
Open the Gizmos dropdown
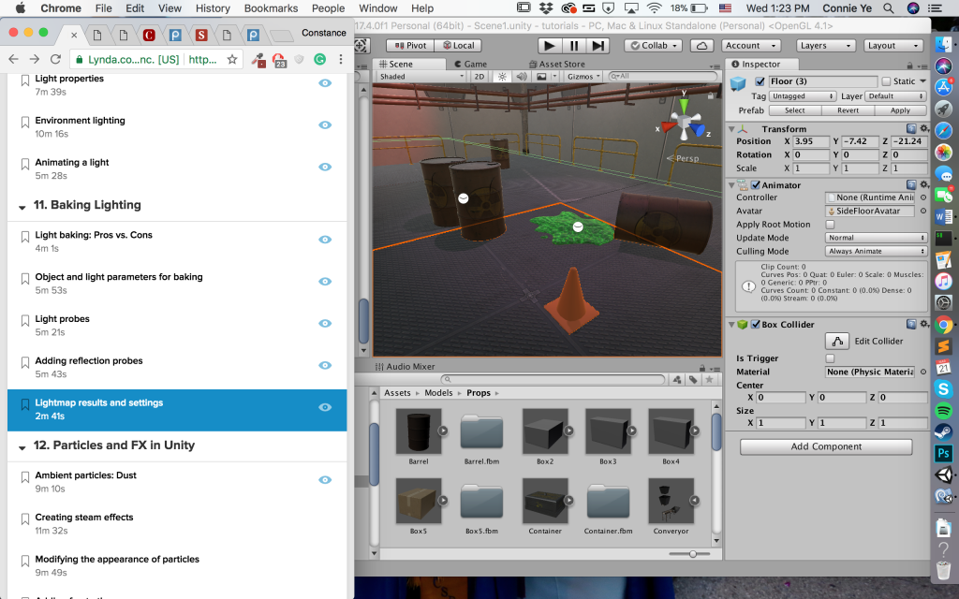(583, 77)
